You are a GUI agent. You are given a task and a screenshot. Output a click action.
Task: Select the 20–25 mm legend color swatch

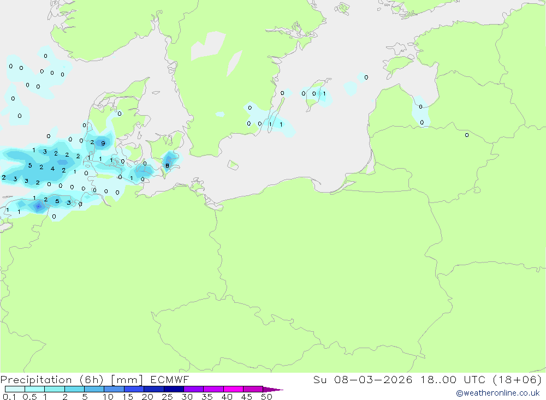tap(154, 389)
